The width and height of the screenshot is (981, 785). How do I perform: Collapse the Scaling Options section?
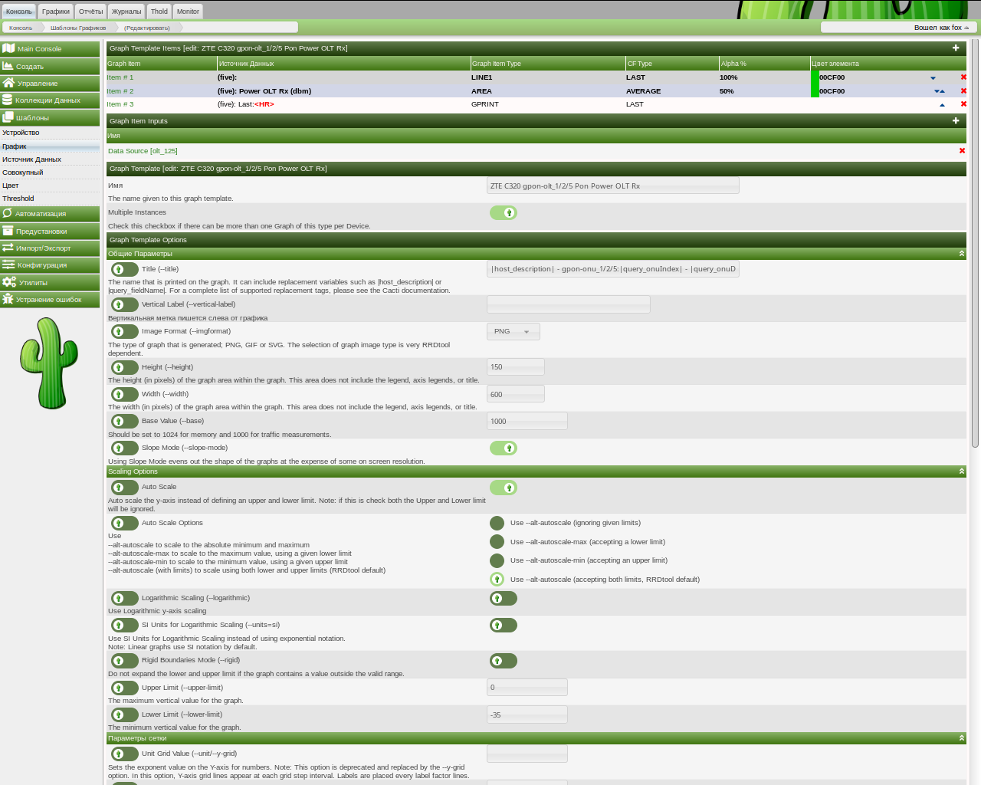962,471
